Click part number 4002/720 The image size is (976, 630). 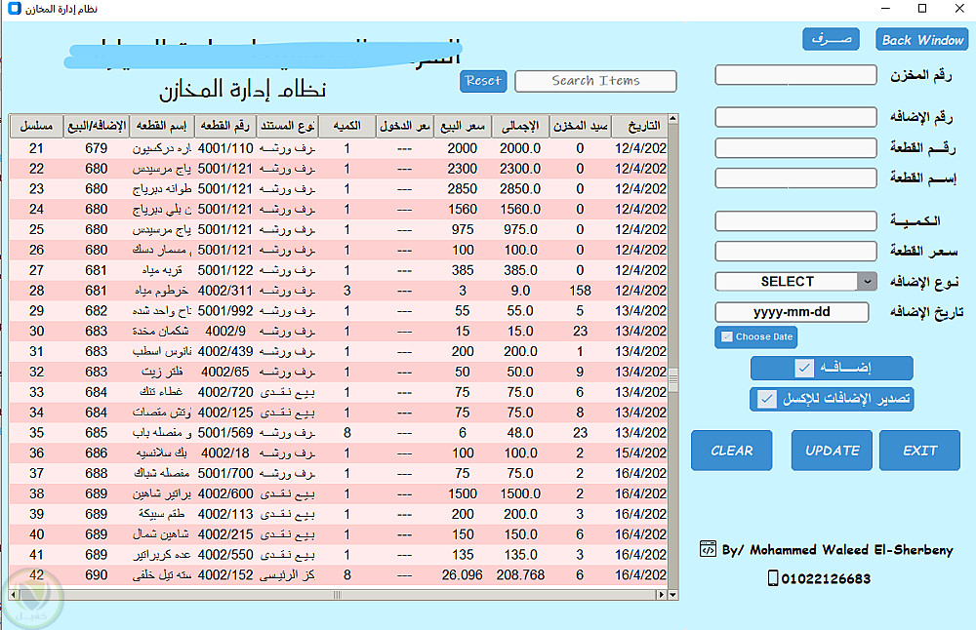click(x=225, y=392)
